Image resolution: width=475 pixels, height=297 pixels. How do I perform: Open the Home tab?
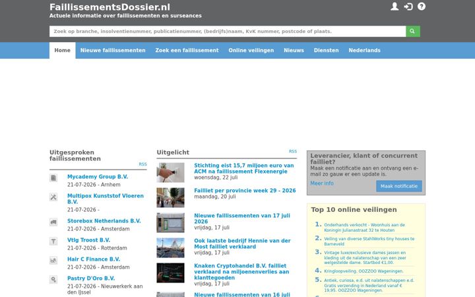[x=63, y=50]
